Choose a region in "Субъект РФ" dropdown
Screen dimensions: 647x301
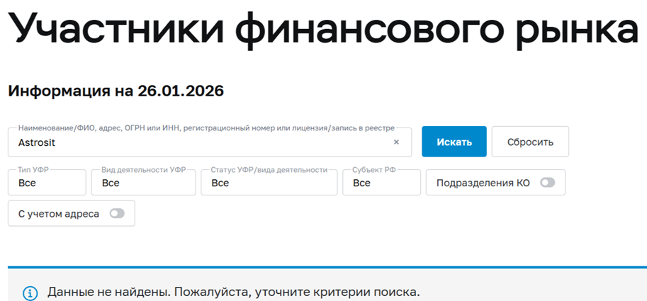pyautogui.click(x=381, y=183)
